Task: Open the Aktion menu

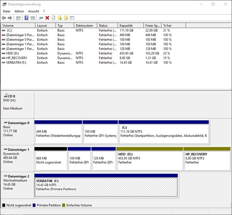Action: pos(19,11)
